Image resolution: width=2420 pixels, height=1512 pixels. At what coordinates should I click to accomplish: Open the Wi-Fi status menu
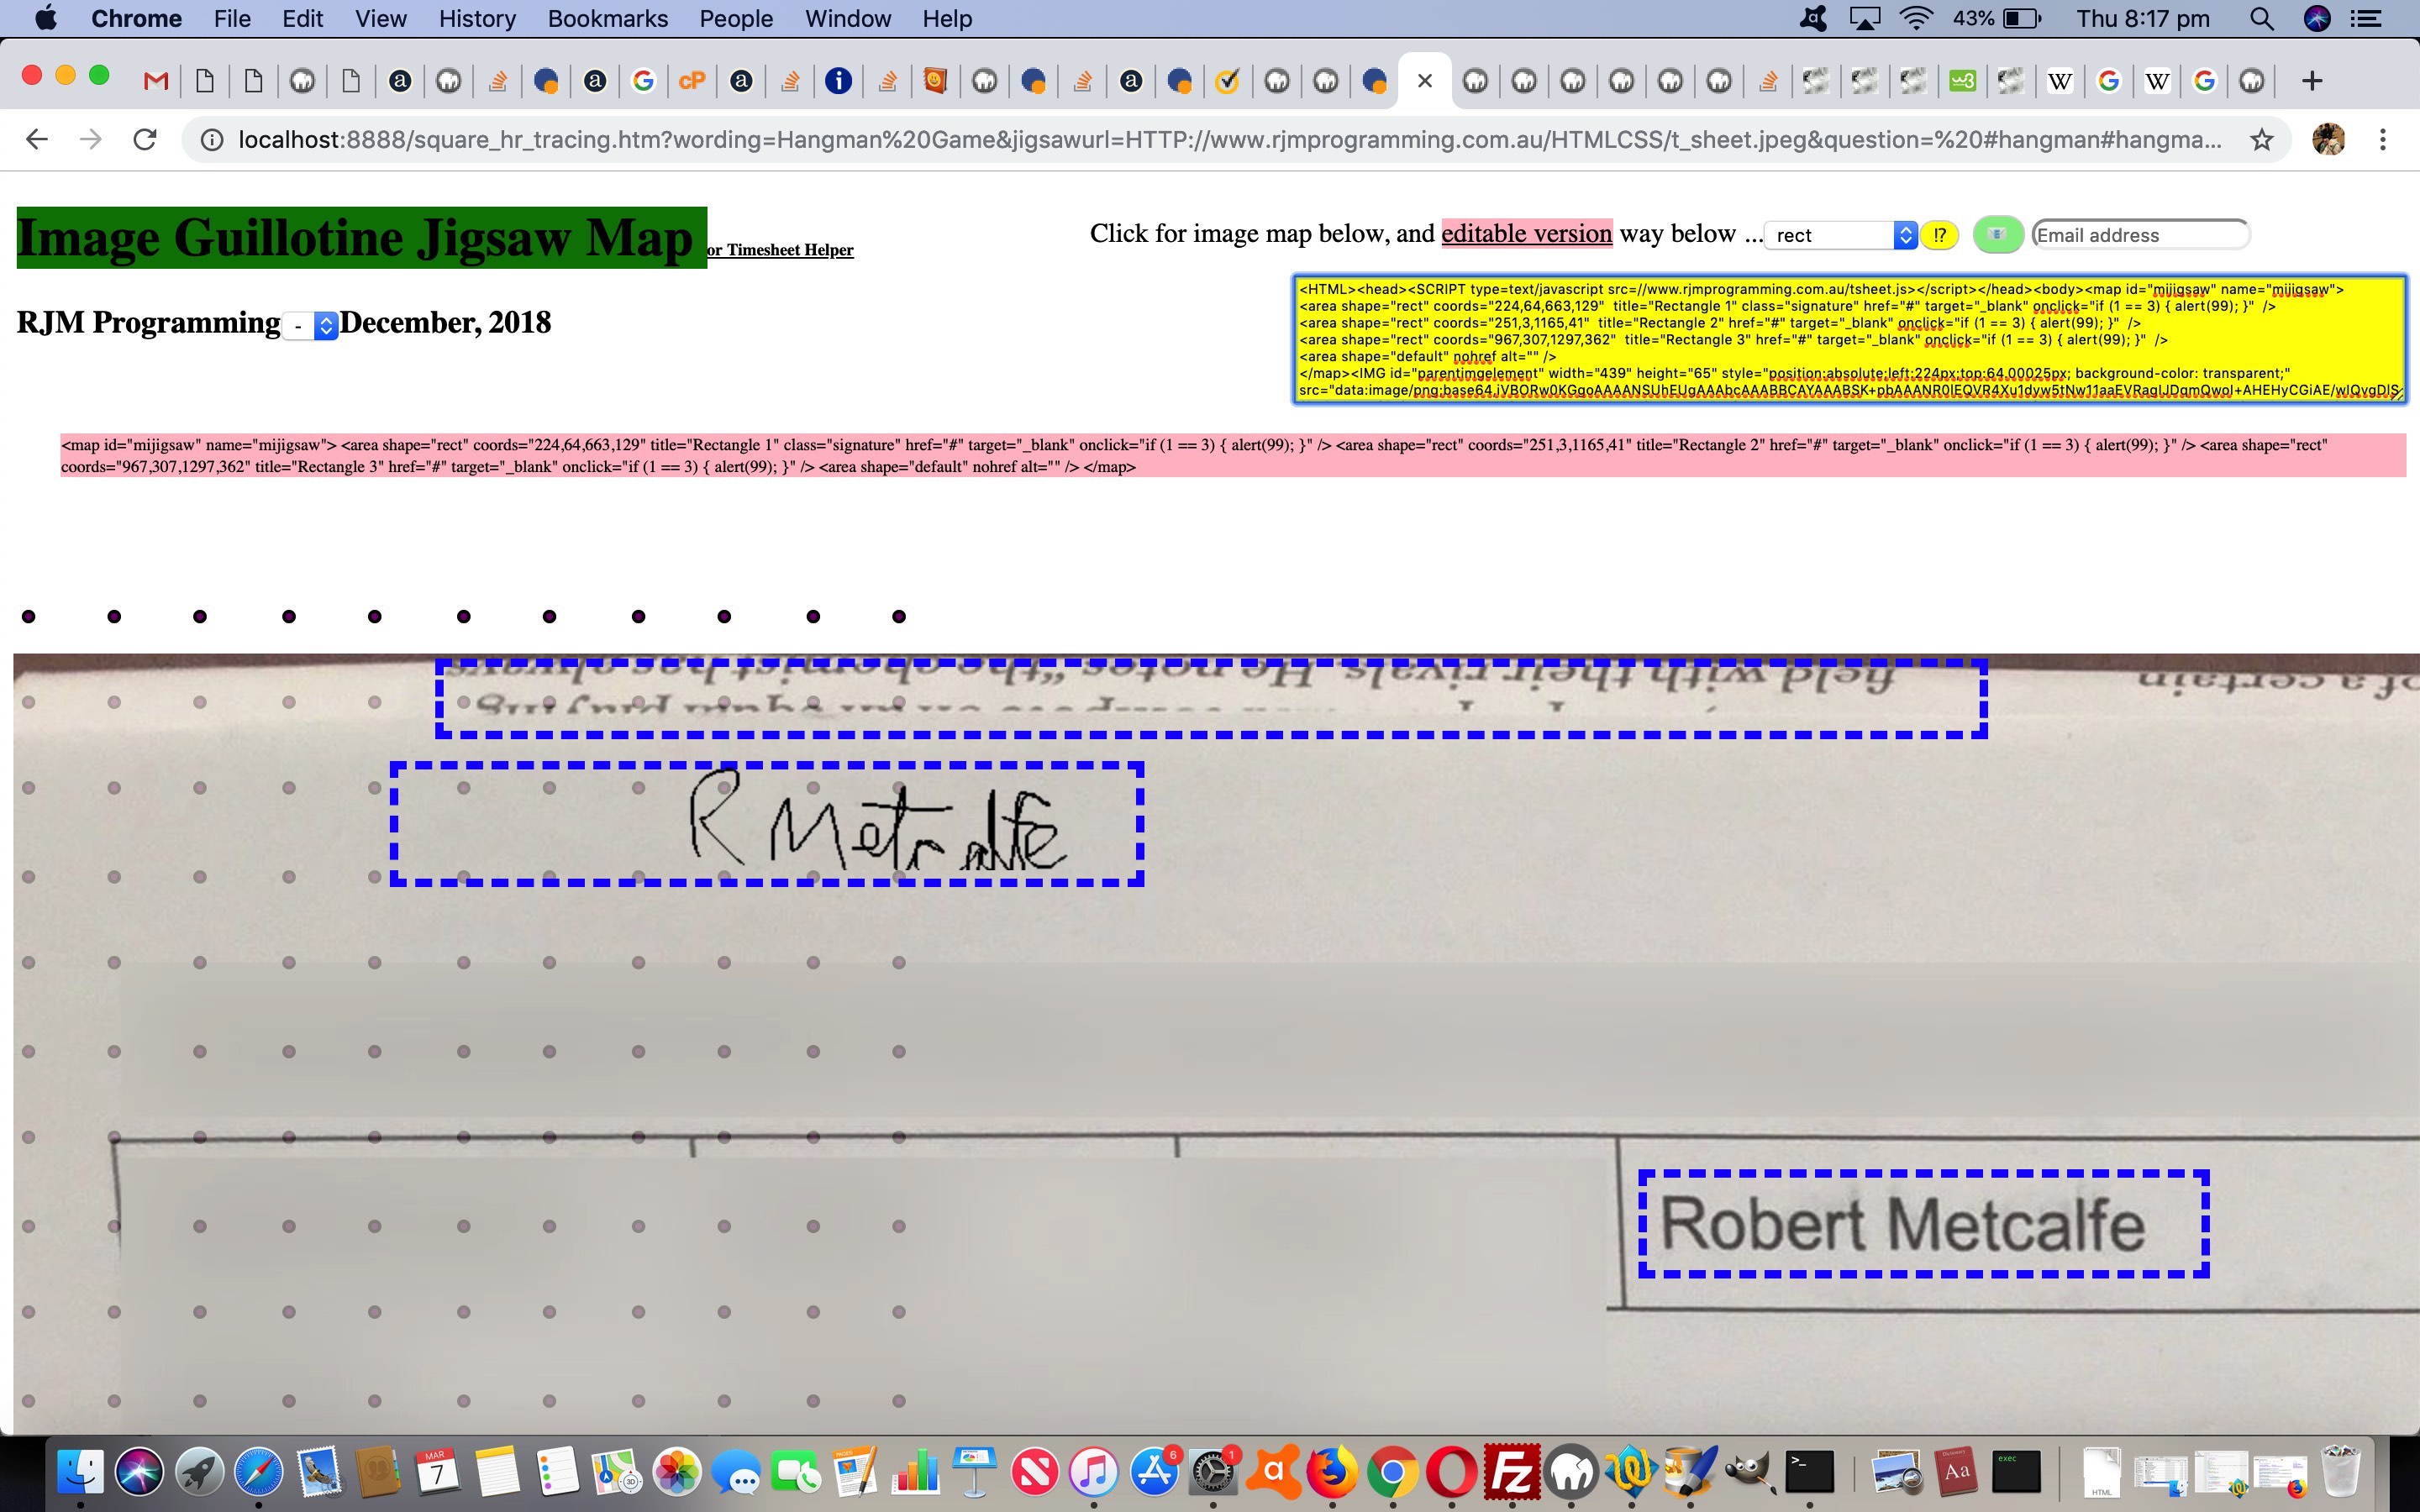pos(1915,19)
